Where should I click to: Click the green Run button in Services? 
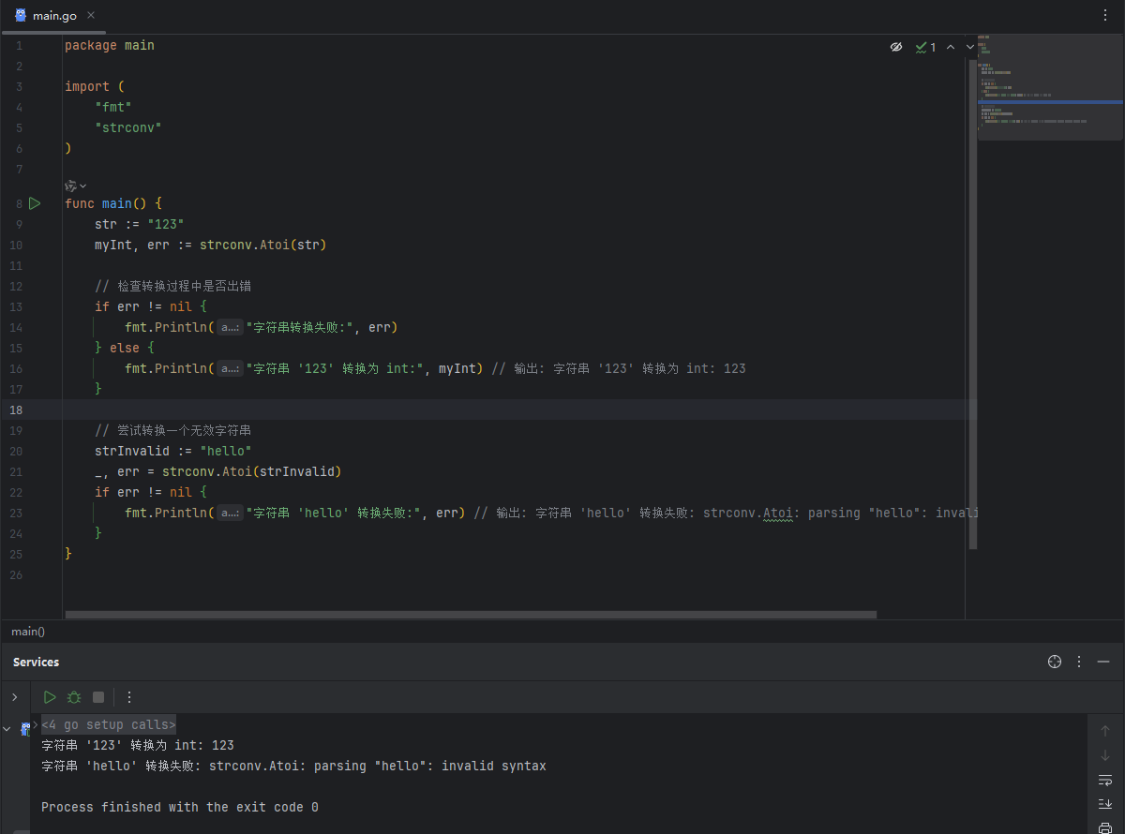pos(50,697)
